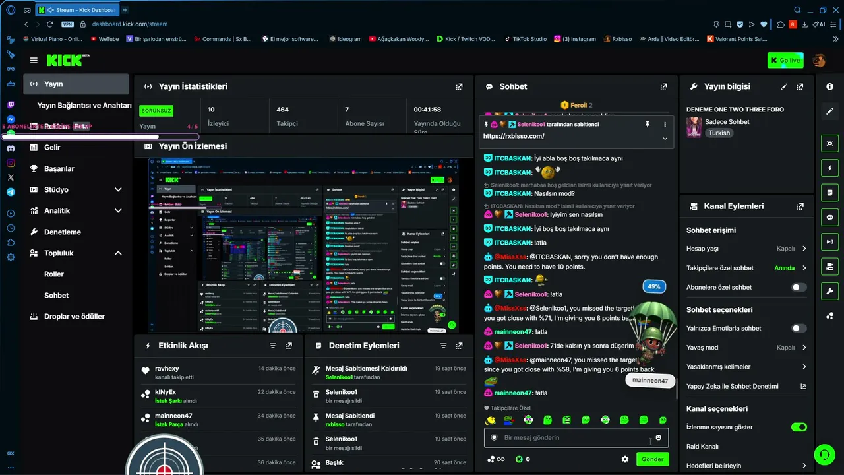Send chat message with Gönder button
The width and height of the screenshot is (844, 475).
[x=652, y=459]
